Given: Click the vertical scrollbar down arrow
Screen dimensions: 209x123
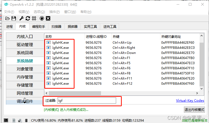Looking at the screenshot, I should tap(201, 89).
